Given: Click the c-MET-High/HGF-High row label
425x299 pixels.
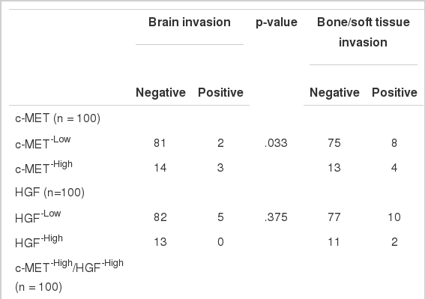Looking at the screenshot, I should pos(70,277).
